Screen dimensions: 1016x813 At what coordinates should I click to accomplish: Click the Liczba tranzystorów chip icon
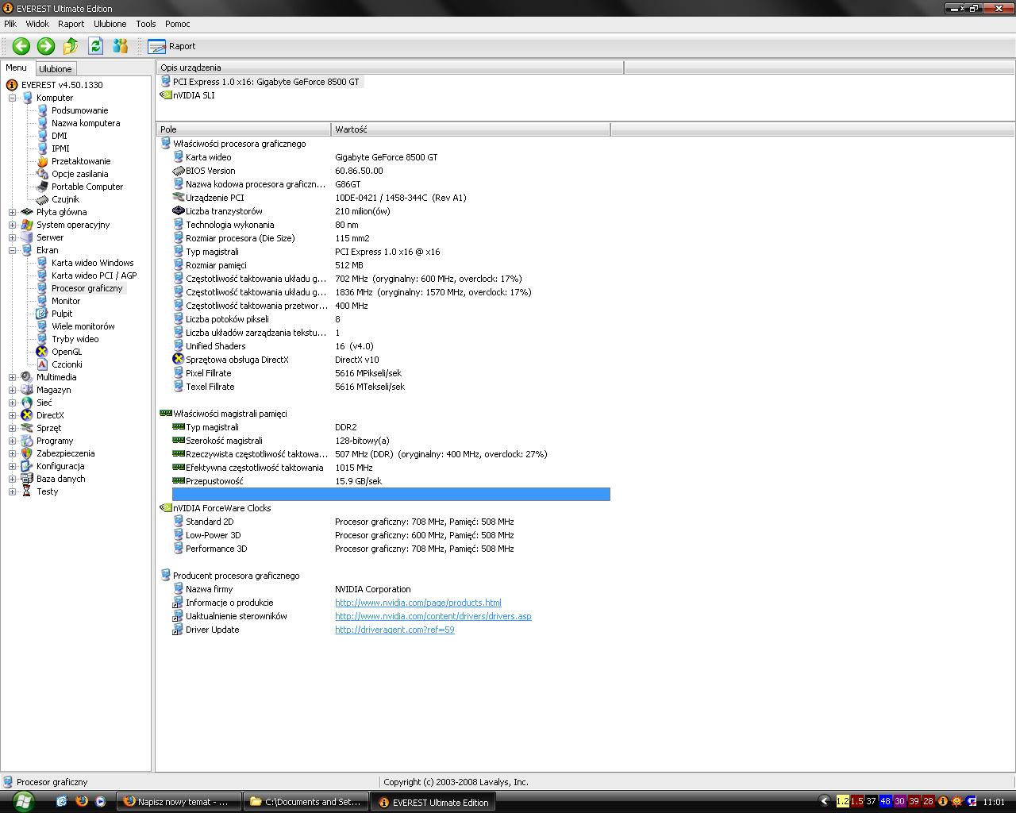tap(179, 211)
